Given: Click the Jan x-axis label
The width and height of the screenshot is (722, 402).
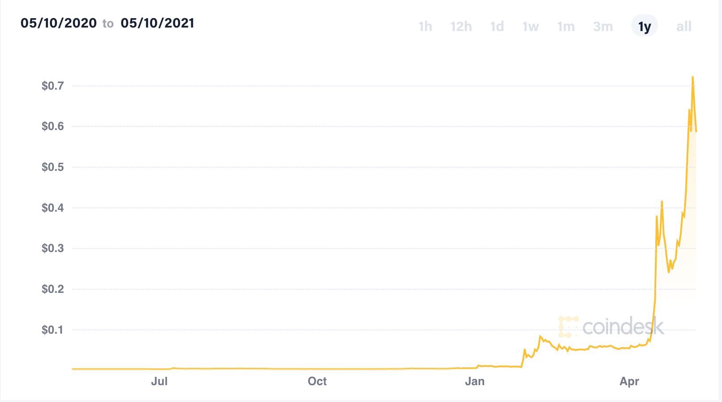Looking at the screenshot, I should [474, 381].
